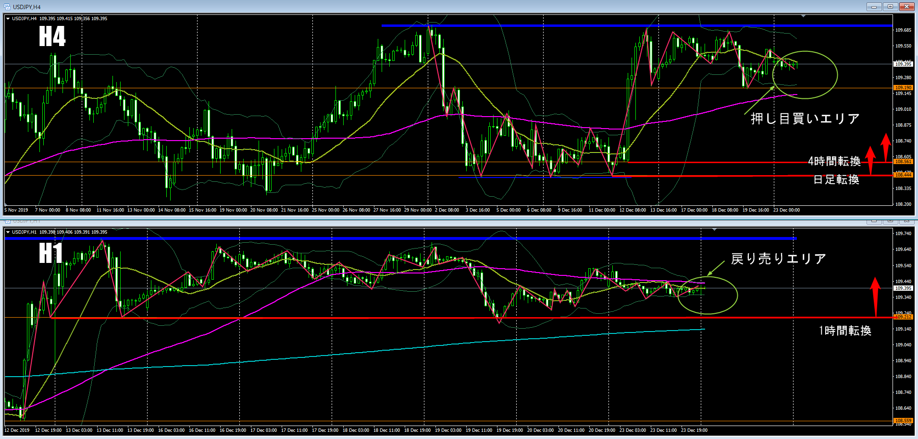Select the 1時間転換 text label

(845, 331)
